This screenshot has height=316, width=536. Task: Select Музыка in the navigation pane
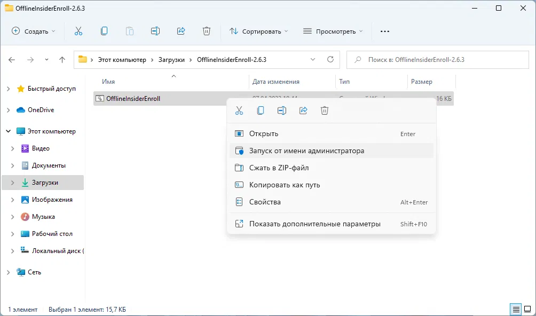[43, 217]
